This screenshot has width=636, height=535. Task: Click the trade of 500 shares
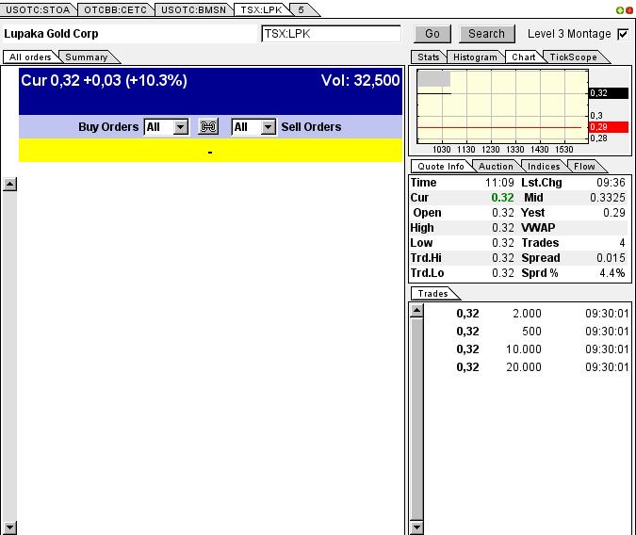pyautogui.click(x=531, y=332)
